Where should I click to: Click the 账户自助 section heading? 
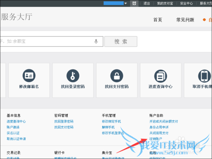click(x=156, y=115)
